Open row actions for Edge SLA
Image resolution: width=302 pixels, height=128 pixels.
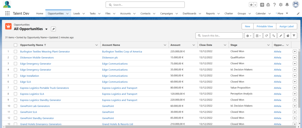point(295,82)
